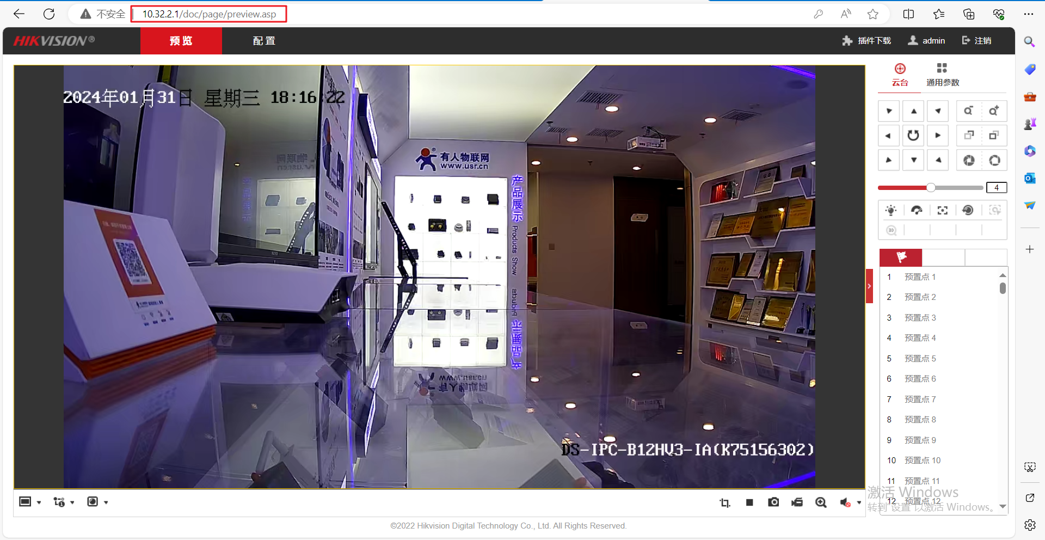1045x540 pixels.
Task: Click the PTZ speed slider handle
Action: click(931, 188)
